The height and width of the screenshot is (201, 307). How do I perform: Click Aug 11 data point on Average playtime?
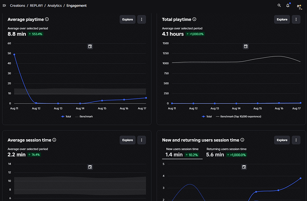[14, 55]
